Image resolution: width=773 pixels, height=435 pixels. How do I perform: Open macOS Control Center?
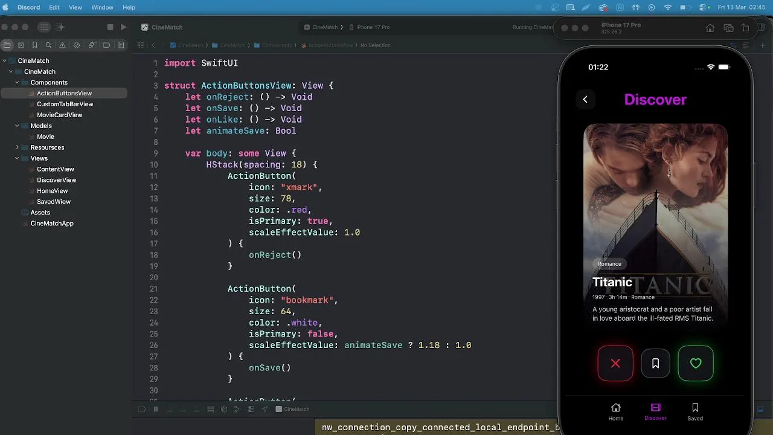702,7
